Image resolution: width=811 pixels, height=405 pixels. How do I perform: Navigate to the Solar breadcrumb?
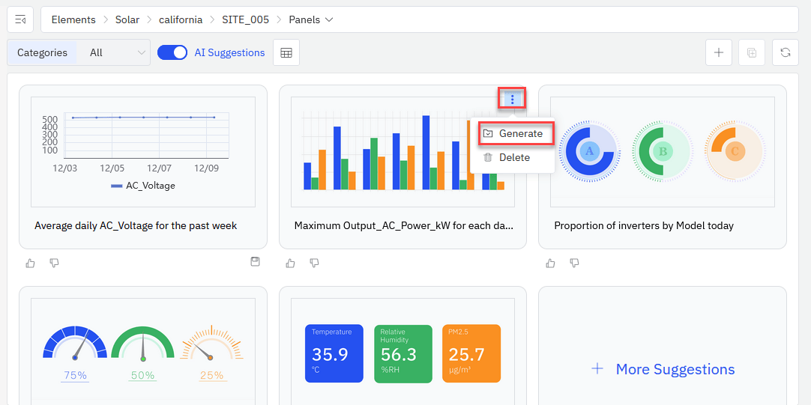[127, 19]
